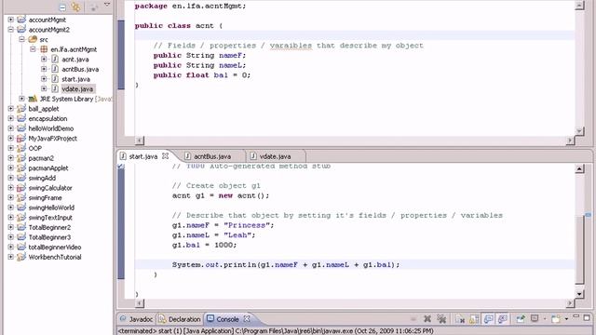Click Pin Console icon

521,319
